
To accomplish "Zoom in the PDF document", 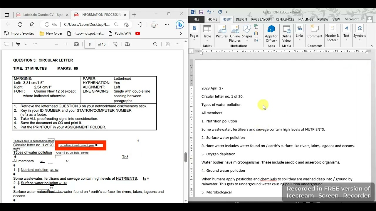I will point(66,44).
